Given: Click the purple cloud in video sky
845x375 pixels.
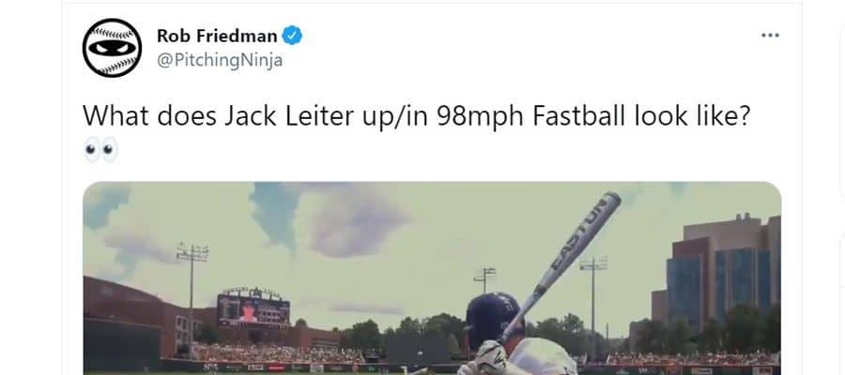Looking at the screenshot, I should coord(354,219).
